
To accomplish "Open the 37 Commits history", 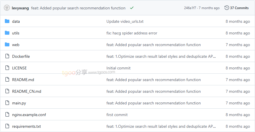I will tap(239, 8).
